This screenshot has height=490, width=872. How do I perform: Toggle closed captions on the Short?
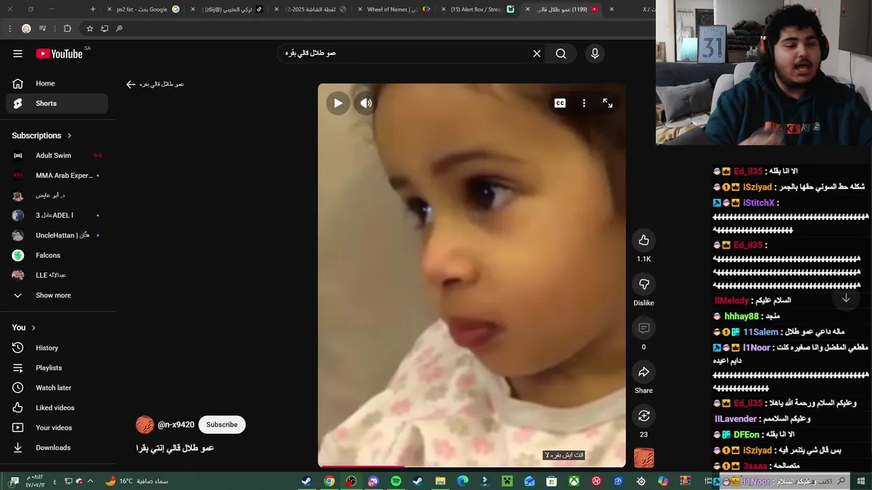tap(560, 103)
